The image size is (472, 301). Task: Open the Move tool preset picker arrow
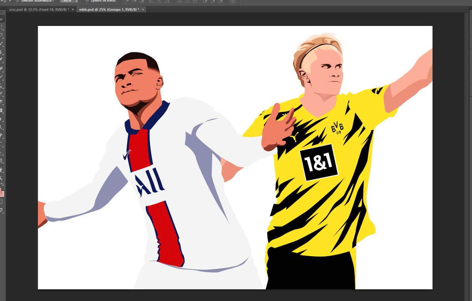tap(10, 1)
